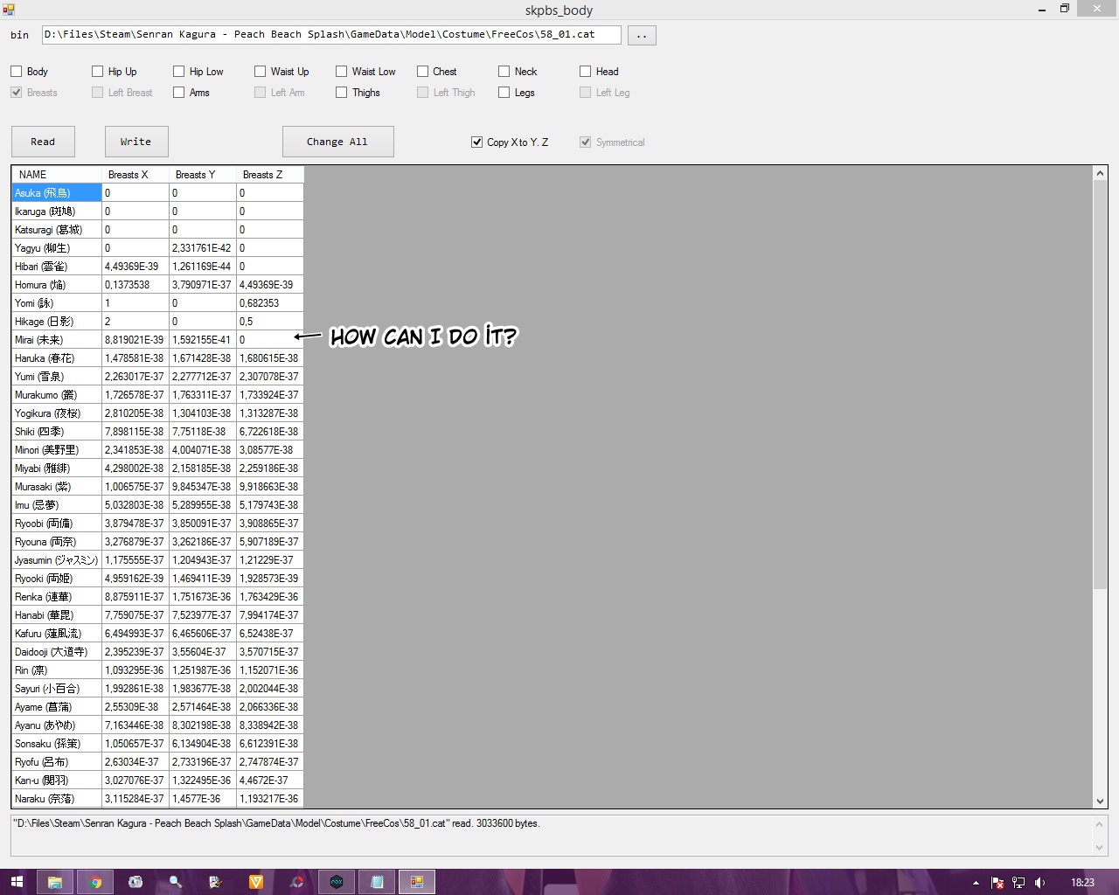Toggle the Thighs checkbox
The image size is (1119, 895).
pos(342,93)
